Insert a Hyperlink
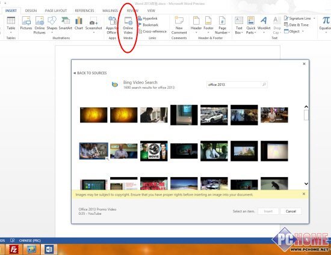The width and height of the screenshot is (331, 255). tap(148, 19)
